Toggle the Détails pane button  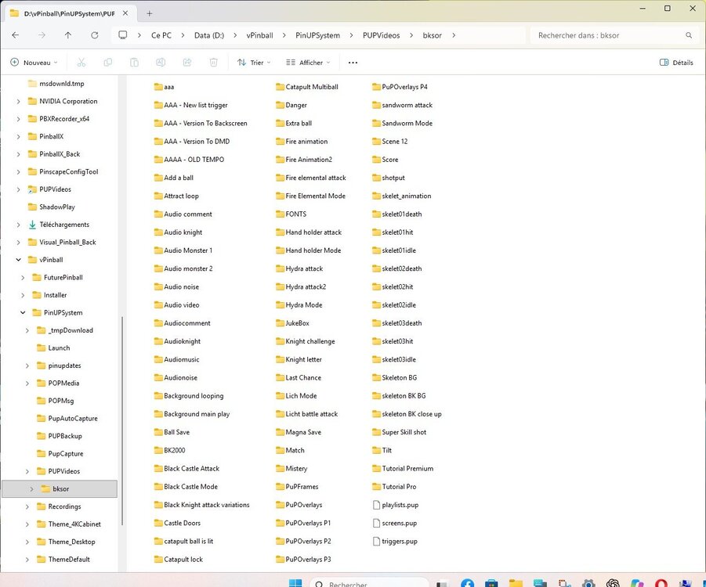pyautogui.click(x=676, y=63)
